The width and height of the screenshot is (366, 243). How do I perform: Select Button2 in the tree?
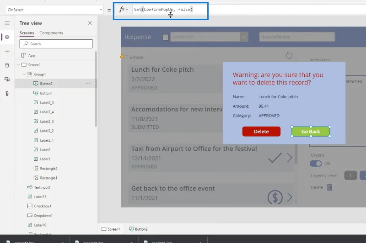46,84
